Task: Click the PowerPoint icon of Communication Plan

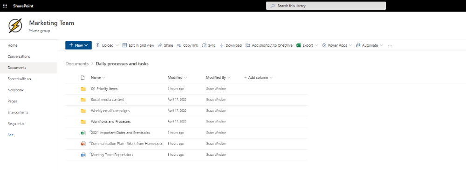Action: click(x=83, y=144)
